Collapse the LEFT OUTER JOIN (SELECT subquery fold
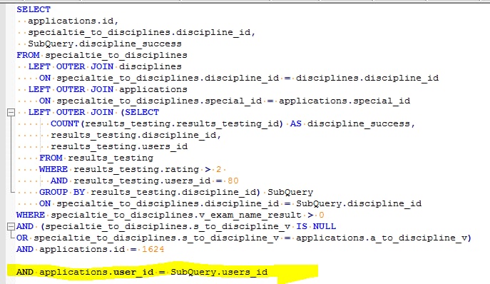The width and height of the screenshot is (490, 284). point(11,112)
